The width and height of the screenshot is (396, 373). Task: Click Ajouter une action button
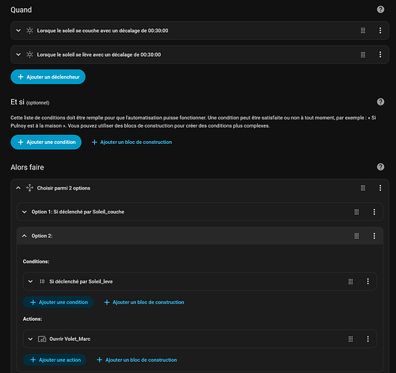tap(55, 360)
